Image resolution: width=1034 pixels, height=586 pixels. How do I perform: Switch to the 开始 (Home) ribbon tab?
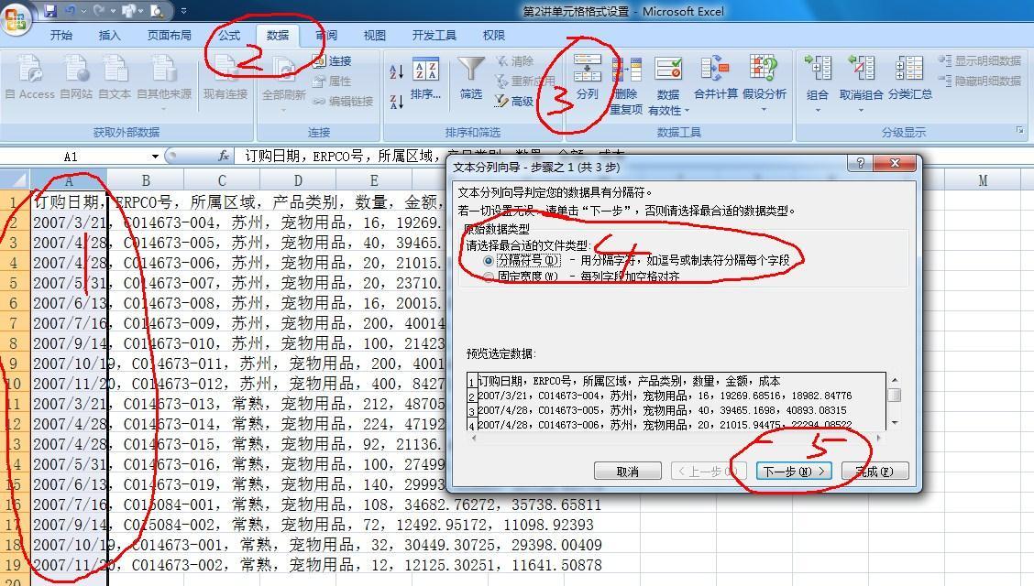coord(60,36)
